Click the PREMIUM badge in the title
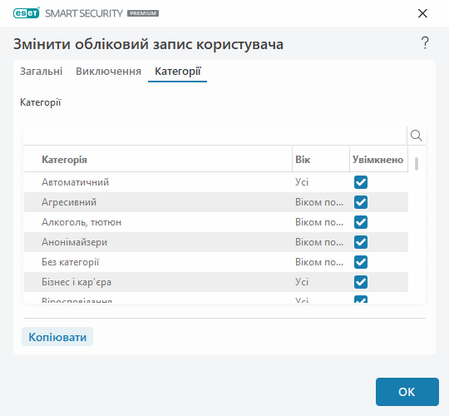Image resolution: width=449 pixels, height=416 pixels. click(143, 13)
